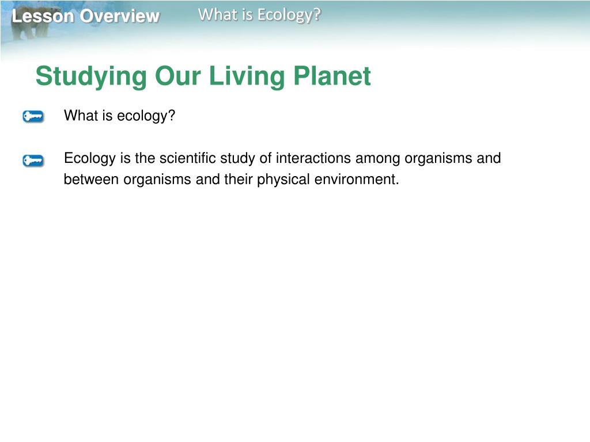This screenshot has width=590, height=442.
Task: Click the key icon beside 'What is ecology?'
Action: [33, 116]
